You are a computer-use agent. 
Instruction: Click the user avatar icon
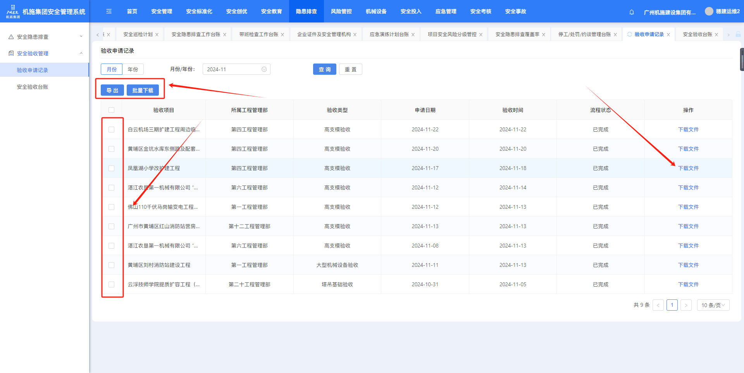tap(709, 11)
